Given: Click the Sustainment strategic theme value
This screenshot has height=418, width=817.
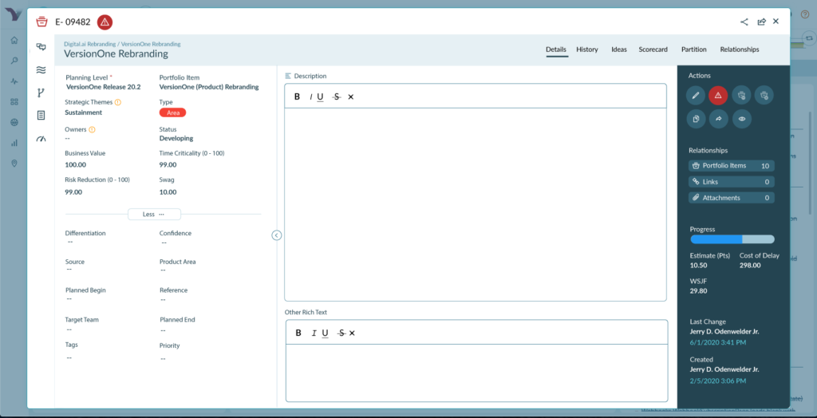Looking at the screenshot, I should 83,112.
